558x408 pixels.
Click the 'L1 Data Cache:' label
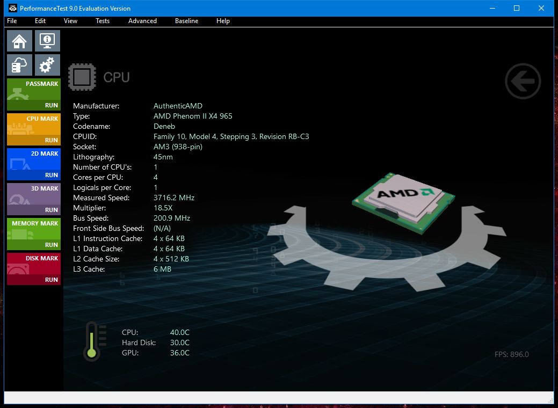click(98, 249)
